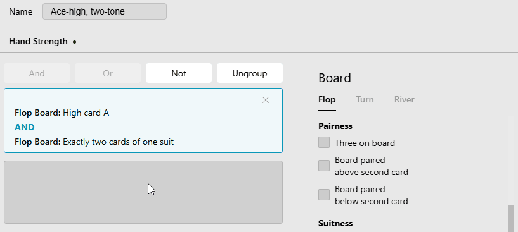Image resolution: width=518 pixels, height=232 pixels.
Task: Switch to the River board tab
Action: (x=404, y=99)
